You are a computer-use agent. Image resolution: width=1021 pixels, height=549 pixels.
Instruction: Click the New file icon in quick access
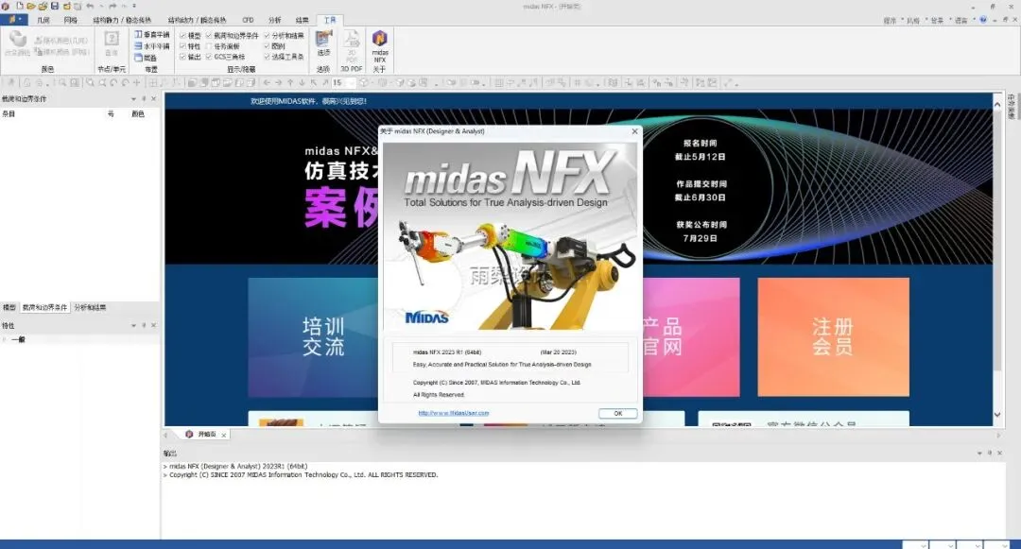(x=20, y=6)
